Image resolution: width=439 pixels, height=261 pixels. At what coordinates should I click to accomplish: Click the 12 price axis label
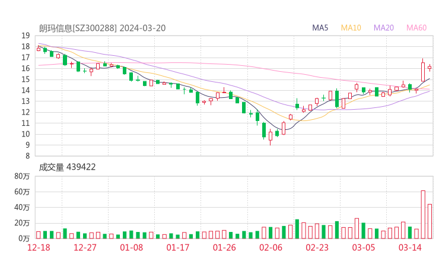26,112
